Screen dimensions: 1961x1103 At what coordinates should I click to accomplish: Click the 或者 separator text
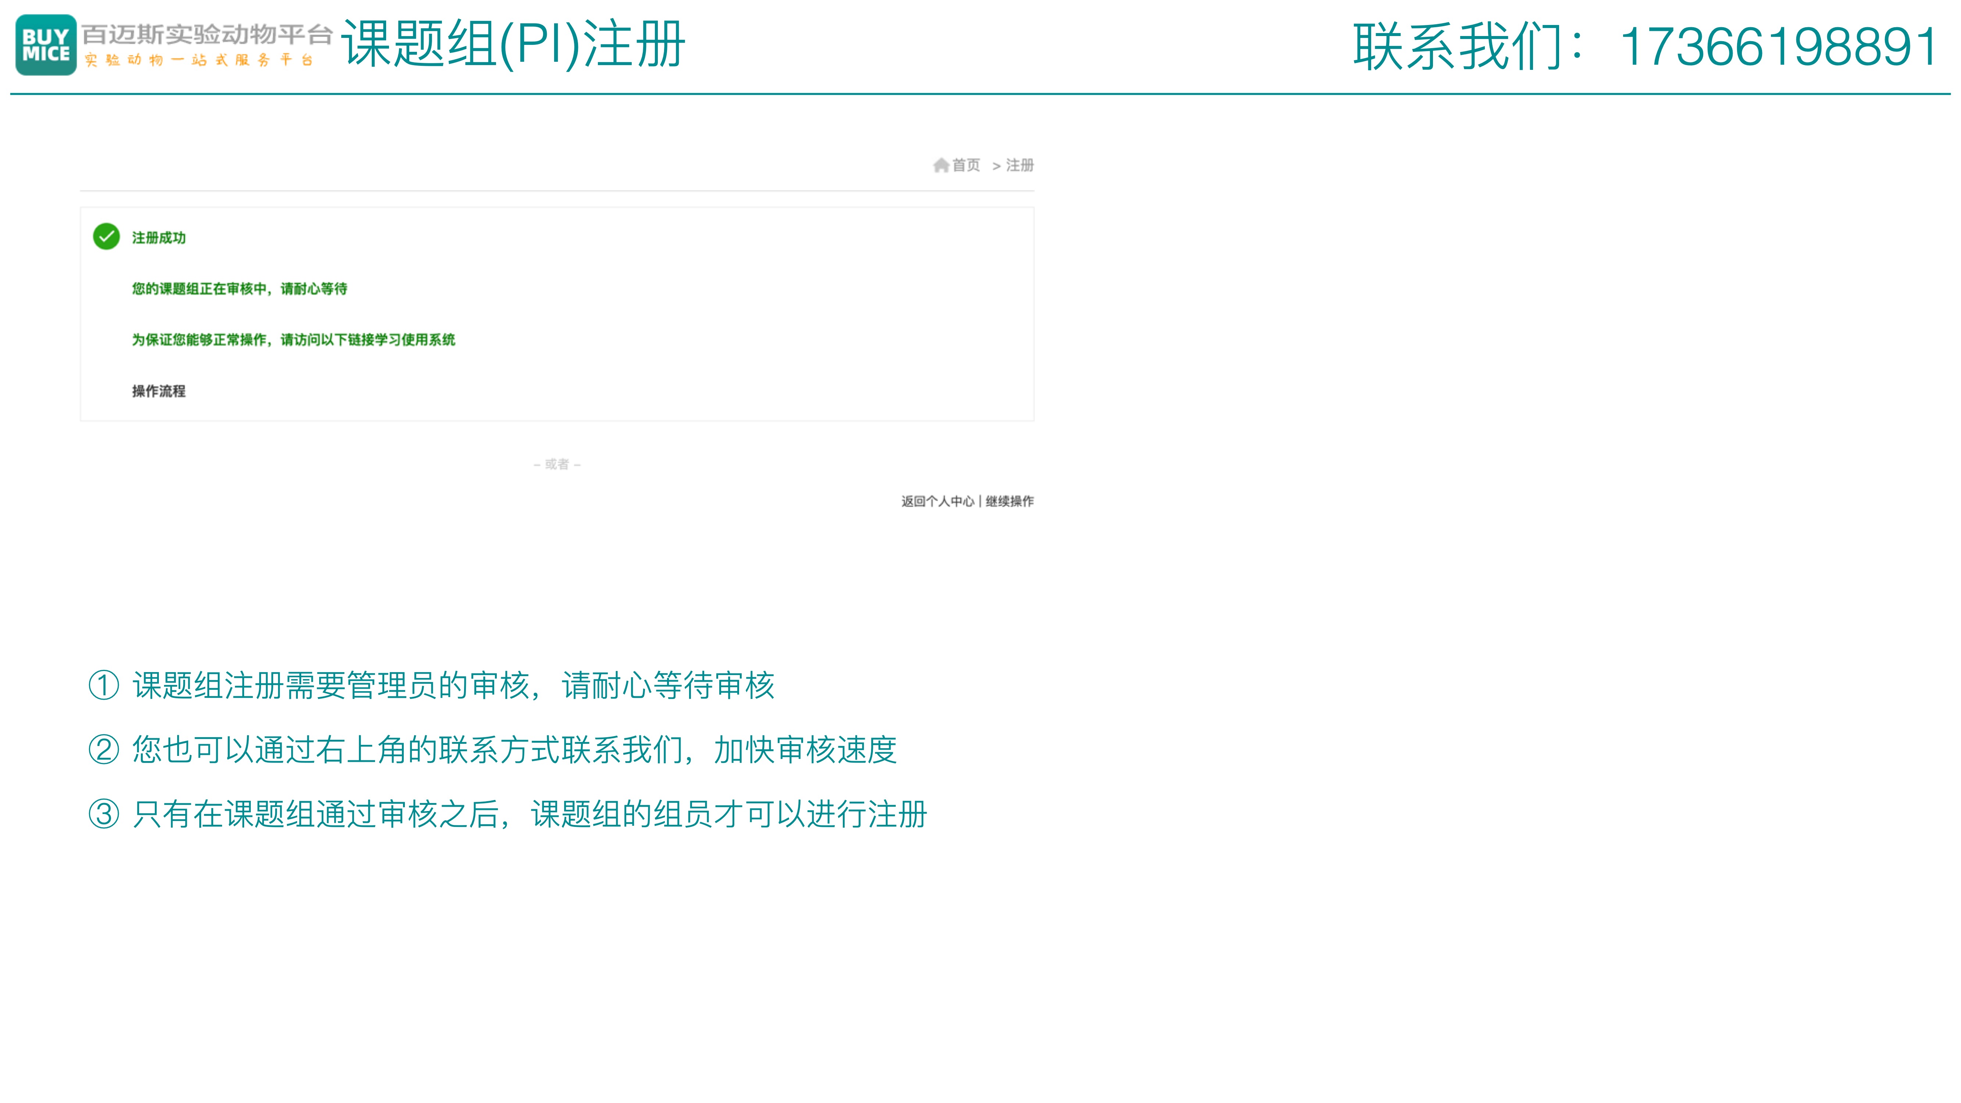pyautogui.click(x=557, y=464)
